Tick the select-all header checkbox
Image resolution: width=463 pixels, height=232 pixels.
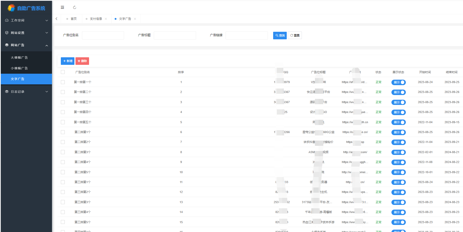pos(63,72)
